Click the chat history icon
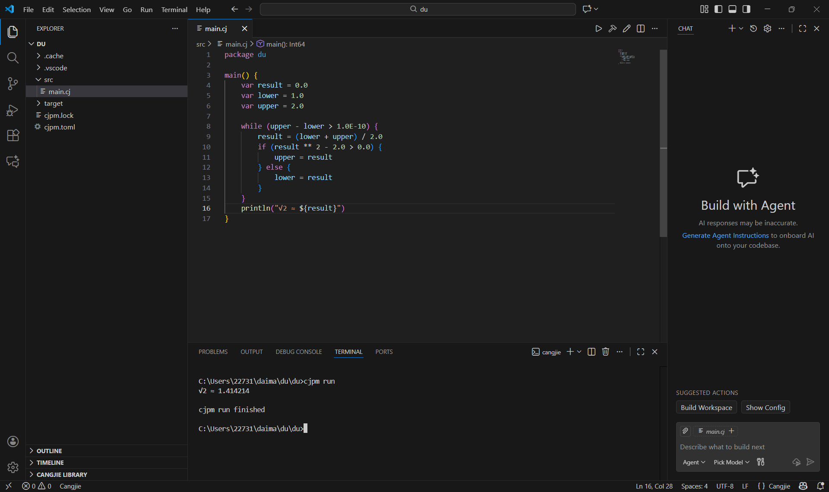The image size is (829, 492). (x=753, y=28)
